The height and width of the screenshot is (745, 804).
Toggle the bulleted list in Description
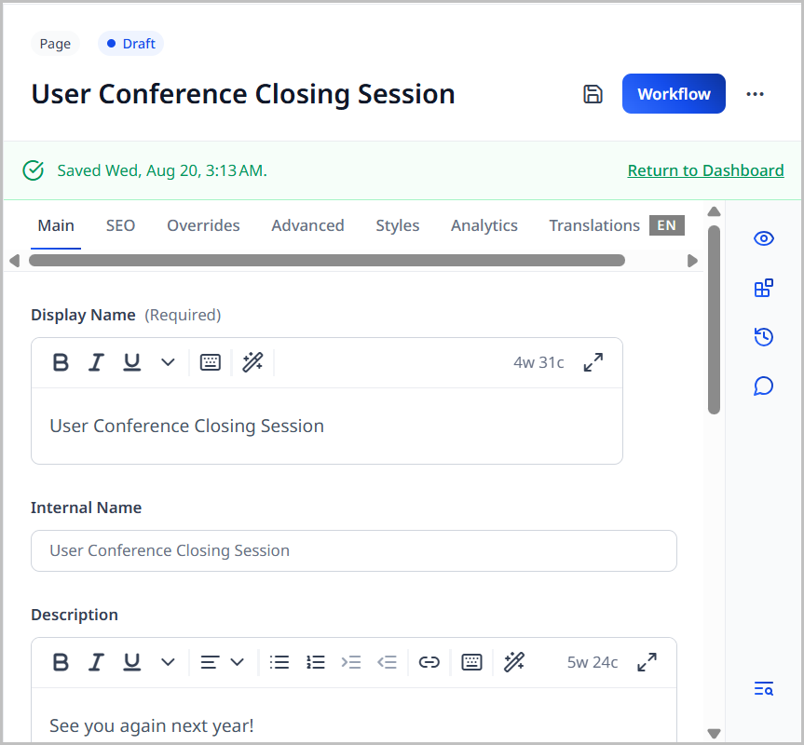coord(279,662)
